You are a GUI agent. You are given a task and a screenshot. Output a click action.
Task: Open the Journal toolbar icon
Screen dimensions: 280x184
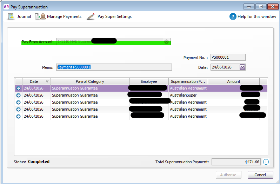click(x=11, y=17)
